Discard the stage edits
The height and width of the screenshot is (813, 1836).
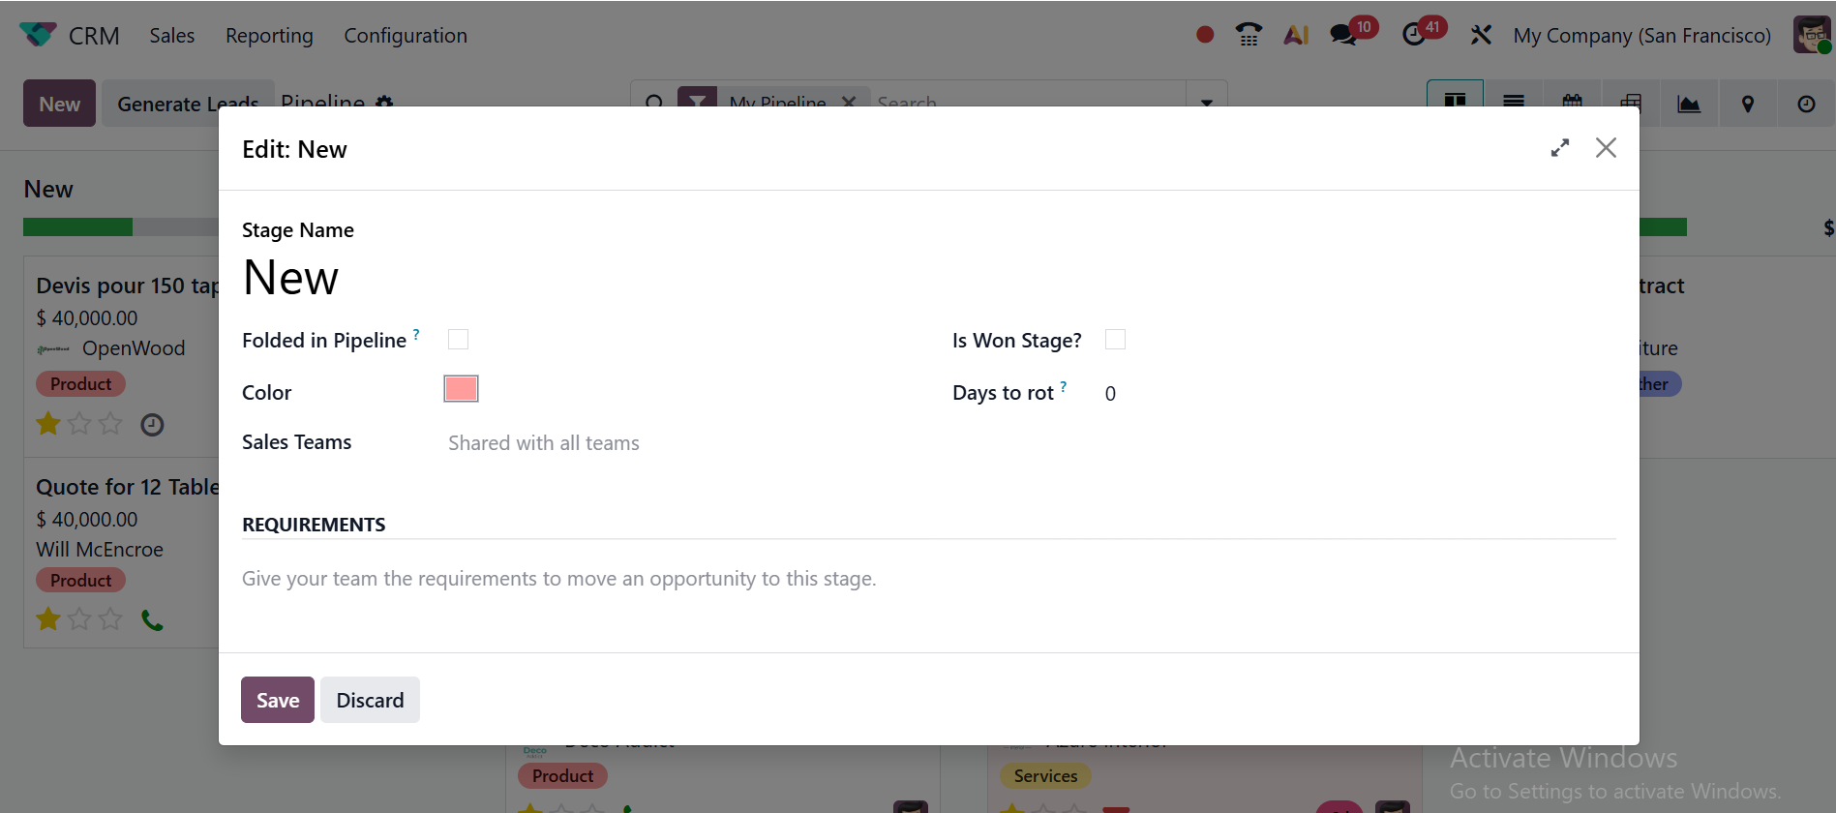(370, 700)
